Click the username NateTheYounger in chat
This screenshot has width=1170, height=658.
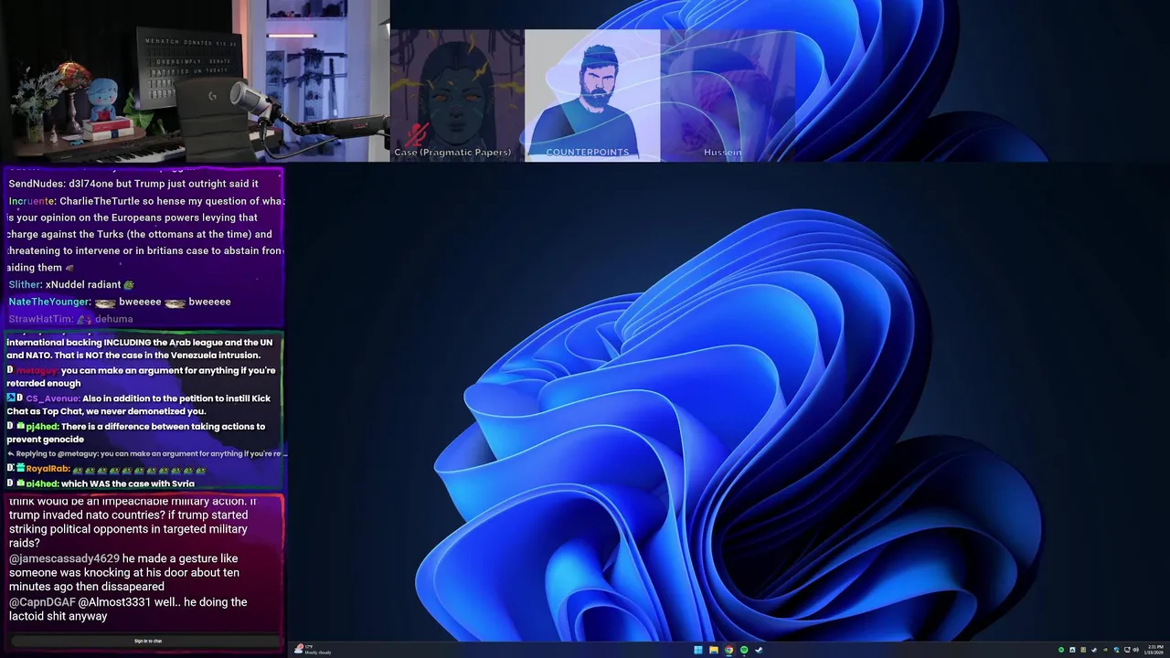pyautogui.click(x=48, y=302)
